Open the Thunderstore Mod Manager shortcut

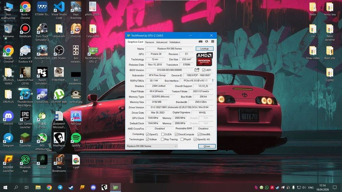[x=25, y=98]
